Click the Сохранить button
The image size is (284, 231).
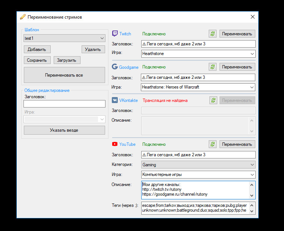click(x=37, y=60)
